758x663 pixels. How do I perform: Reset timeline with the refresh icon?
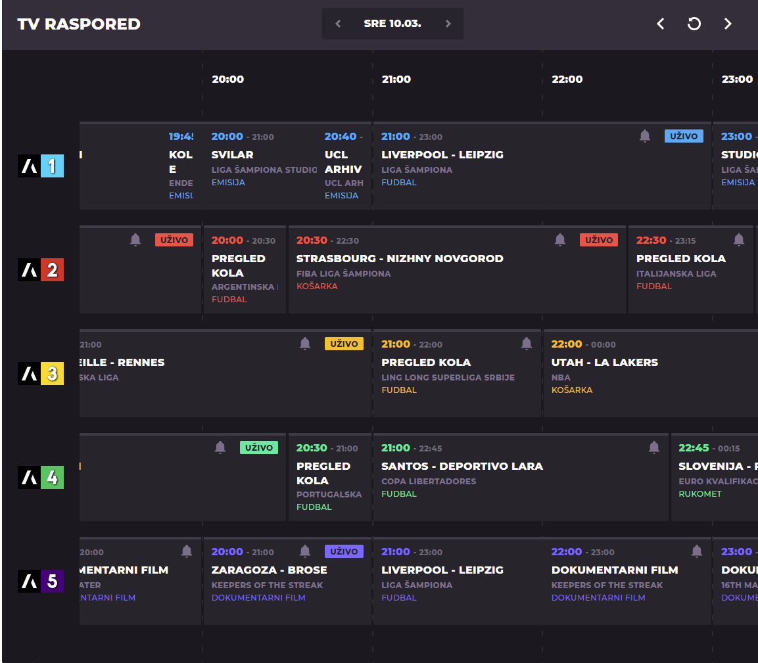point(694,24)
